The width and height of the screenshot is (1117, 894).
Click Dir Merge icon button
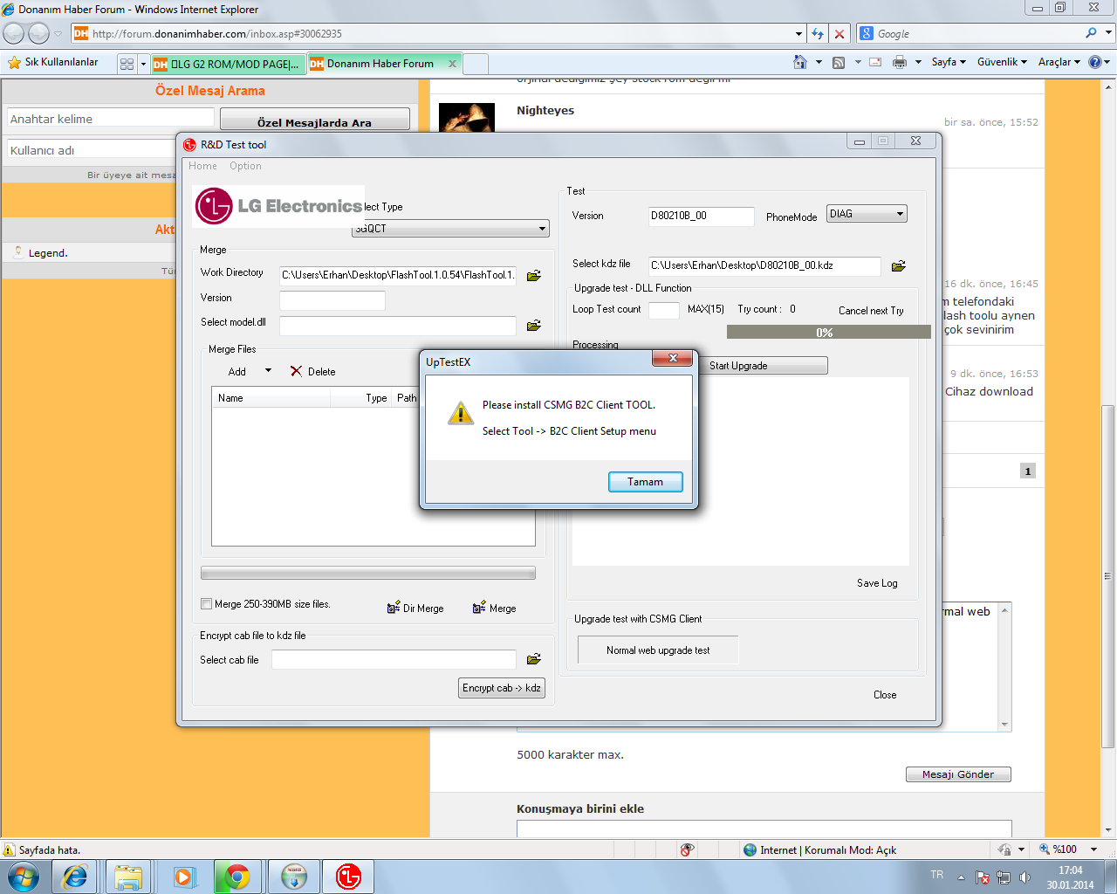pos(415,608)
